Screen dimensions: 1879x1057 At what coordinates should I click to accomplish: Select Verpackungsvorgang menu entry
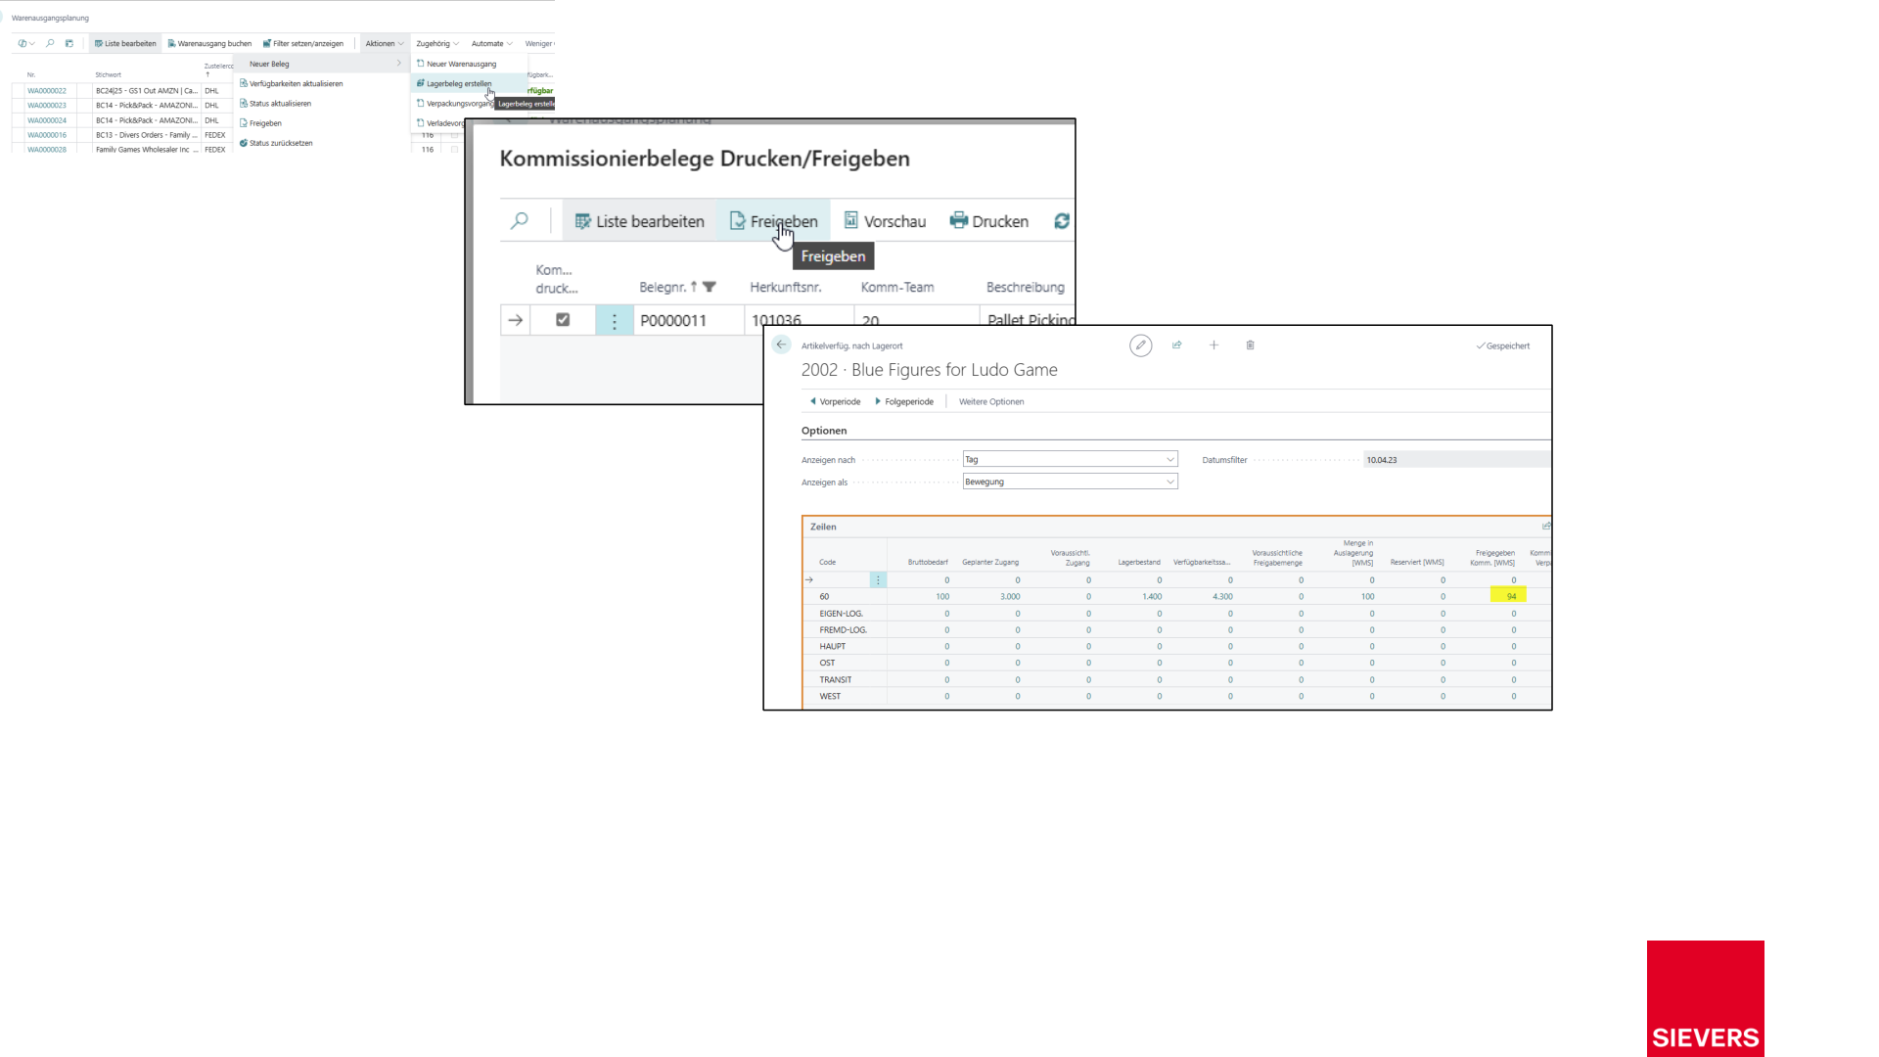coord(455,103)
